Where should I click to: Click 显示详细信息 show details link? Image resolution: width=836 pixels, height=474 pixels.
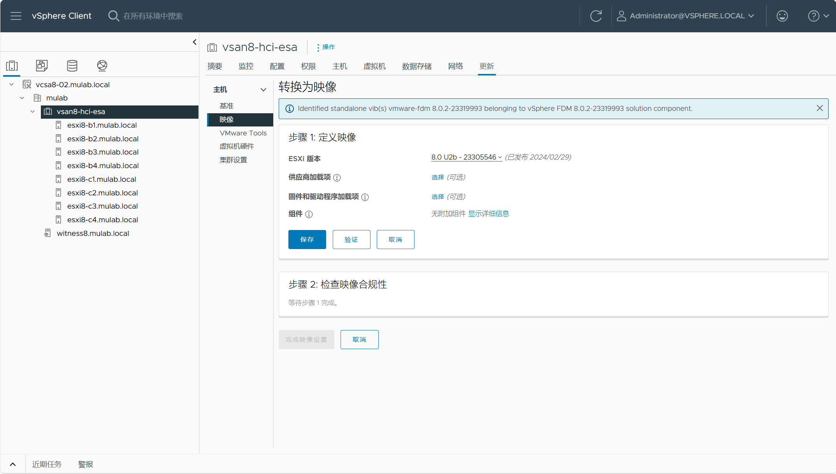pyautogui.click(x=488, y=214)
